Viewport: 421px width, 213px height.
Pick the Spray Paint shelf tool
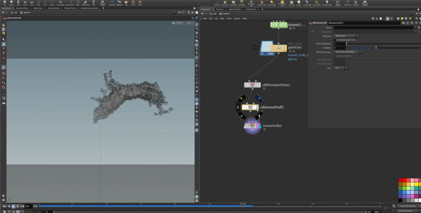point(86,2)
